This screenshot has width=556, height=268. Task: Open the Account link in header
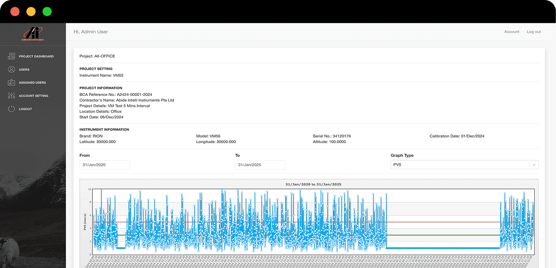pos(512,32)
